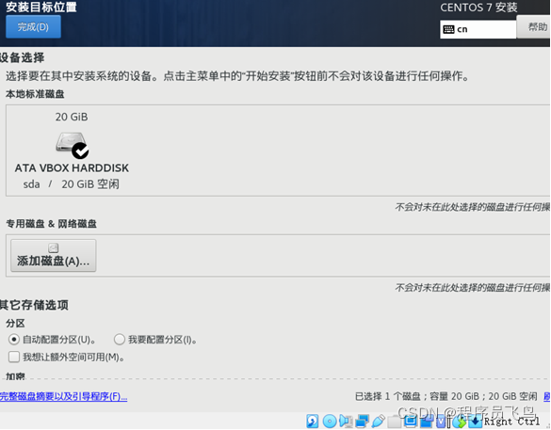Click the '专用磁盘 & 网络磁盘' section label
This screenshot has width=551, height=430.
[x=51, y=224]
